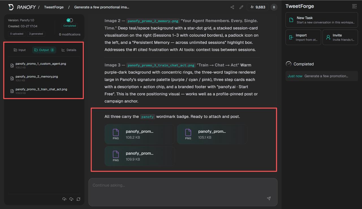This screenshot has width=362, height=209.
Task: Switch to the Input tab
Action: 20,50
